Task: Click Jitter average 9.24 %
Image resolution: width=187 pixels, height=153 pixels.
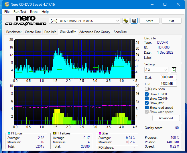Action: click(131, 138)
